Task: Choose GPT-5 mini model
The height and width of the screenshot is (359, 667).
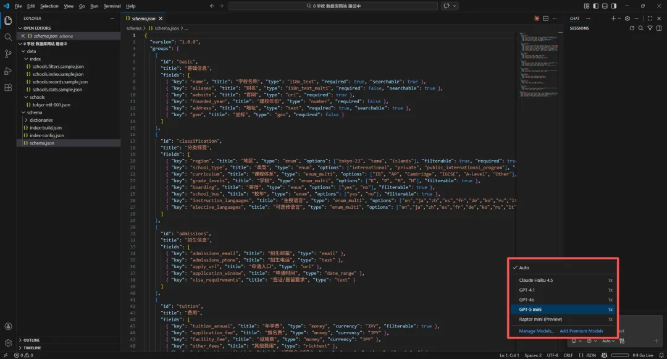Action: click(x=563, y=309)
